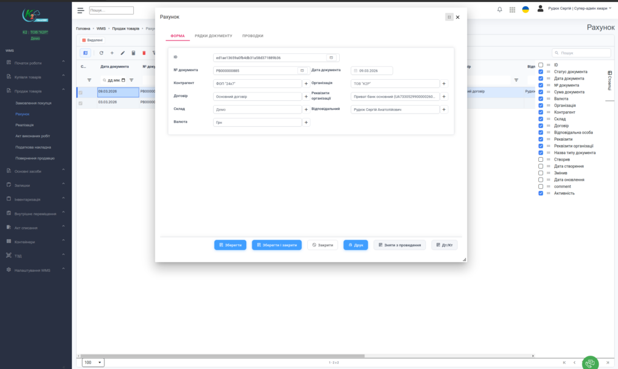Click the Зберегти і закрити button

click(x=276, y=245)
